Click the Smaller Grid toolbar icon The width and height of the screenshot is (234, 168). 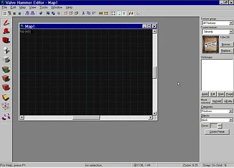[15, 13]
